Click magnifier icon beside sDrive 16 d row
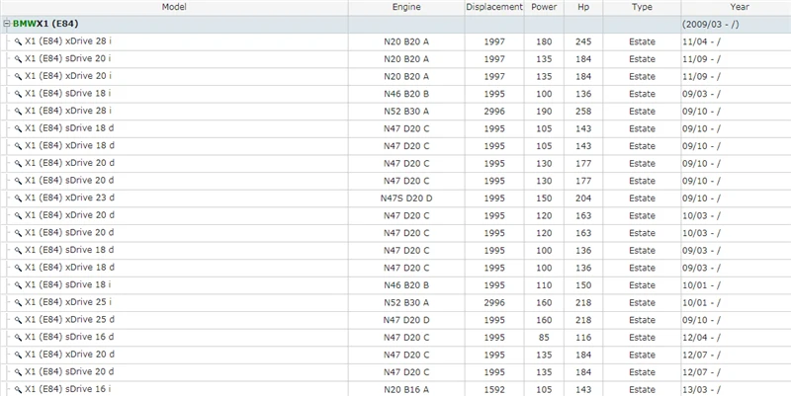 [18, 338]
